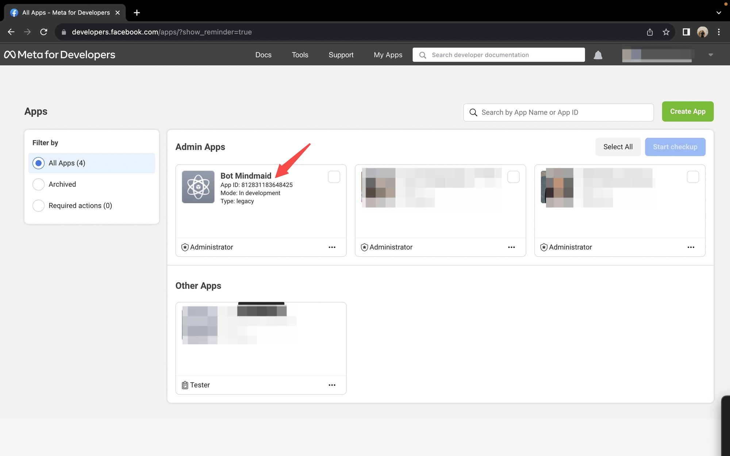Click the Bot Mindmaid app icon
This screenshot has width=730, height=456.
198,187
